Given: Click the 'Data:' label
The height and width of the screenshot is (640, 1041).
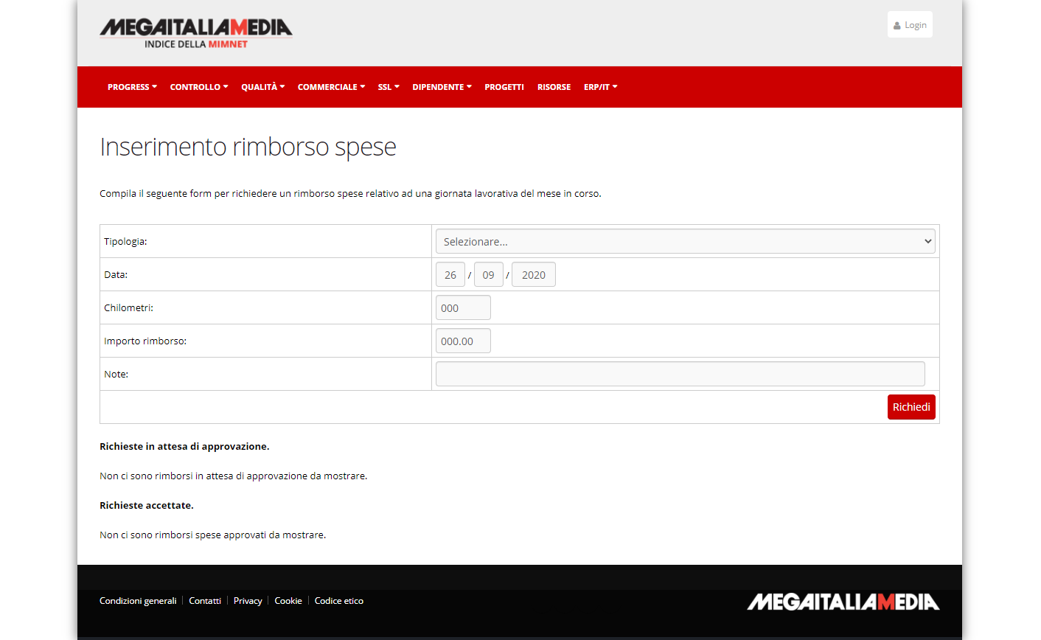Looking at the screenshot, I should [116, 274].
